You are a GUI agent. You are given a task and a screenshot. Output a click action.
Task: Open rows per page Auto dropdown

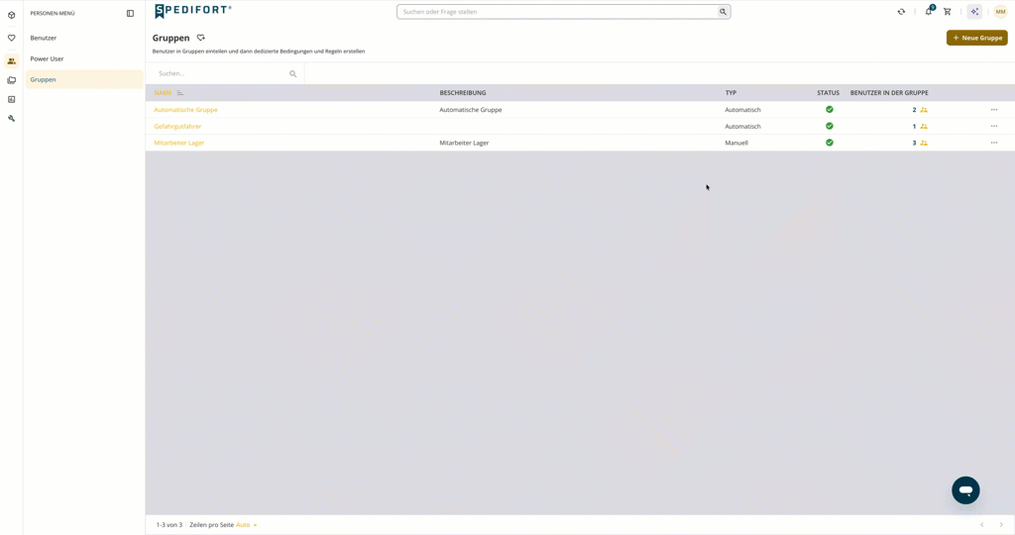click(246, 525)
